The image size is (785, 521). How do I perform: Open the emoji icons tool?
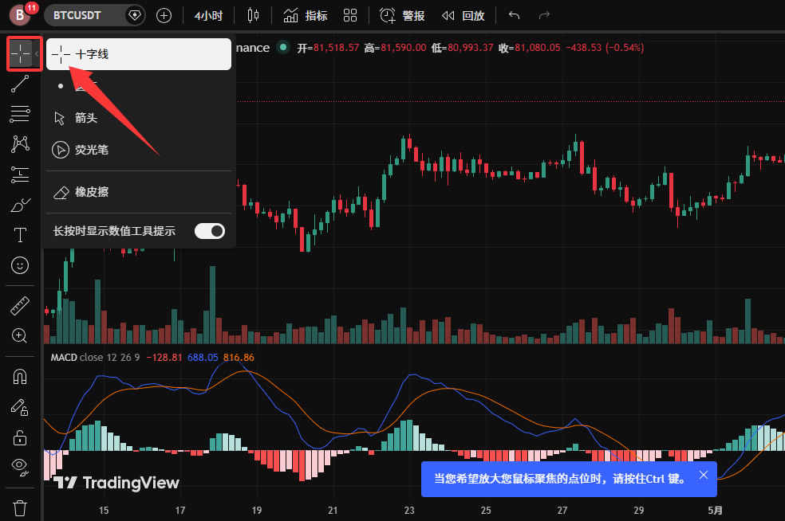[x=20, y=265]
